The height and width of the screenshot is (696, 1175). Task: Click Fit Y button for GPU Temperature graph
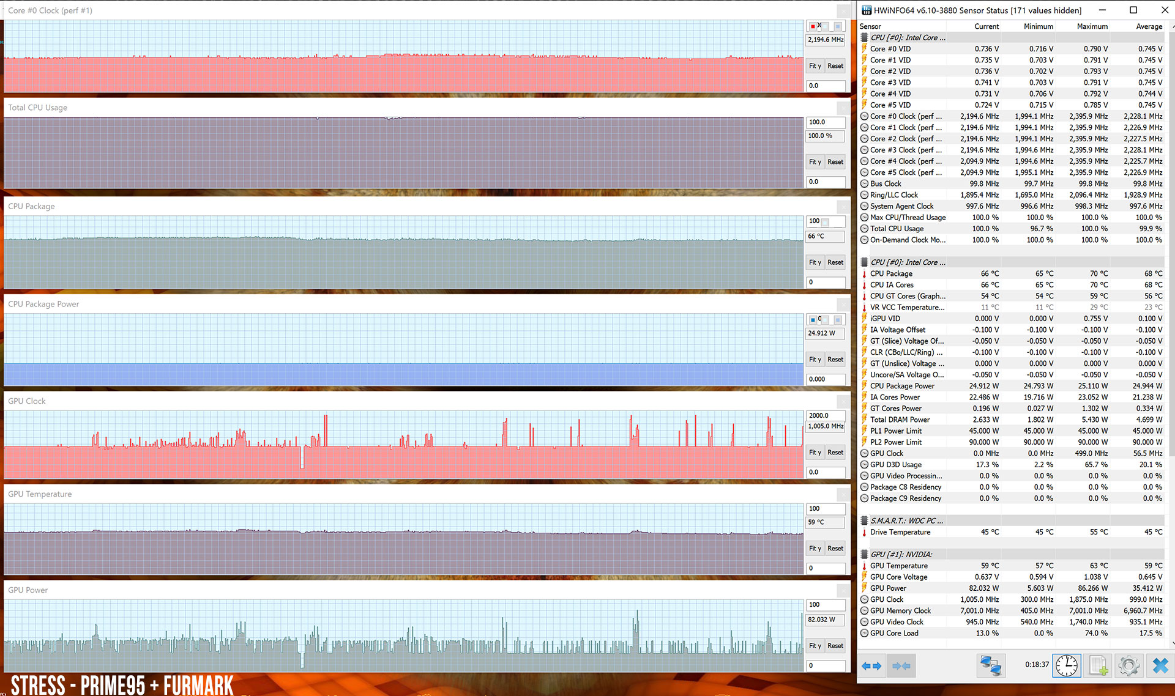[815, 549]
